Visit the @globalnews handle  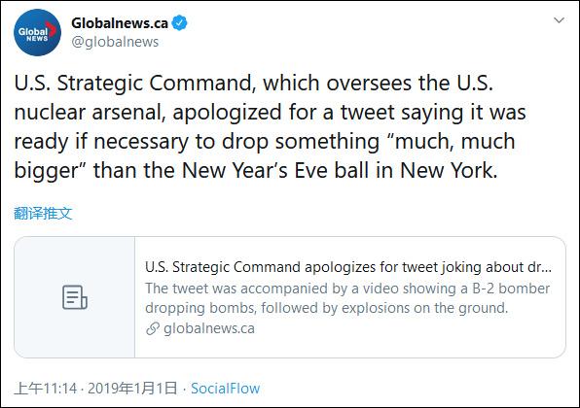pyautogui.click(x=115, y=42)
